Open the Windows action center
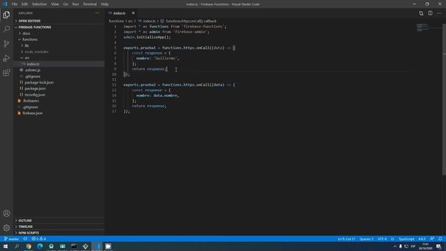This screenshot has height=251, width=446. (438, 246)
